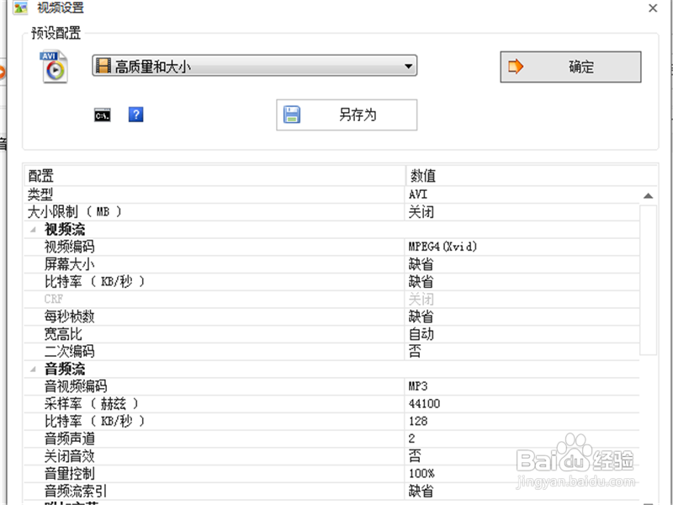Screen dimensions: 673x505
Task: Click the film strip icon in preset selector
Action: coord(103,66)
